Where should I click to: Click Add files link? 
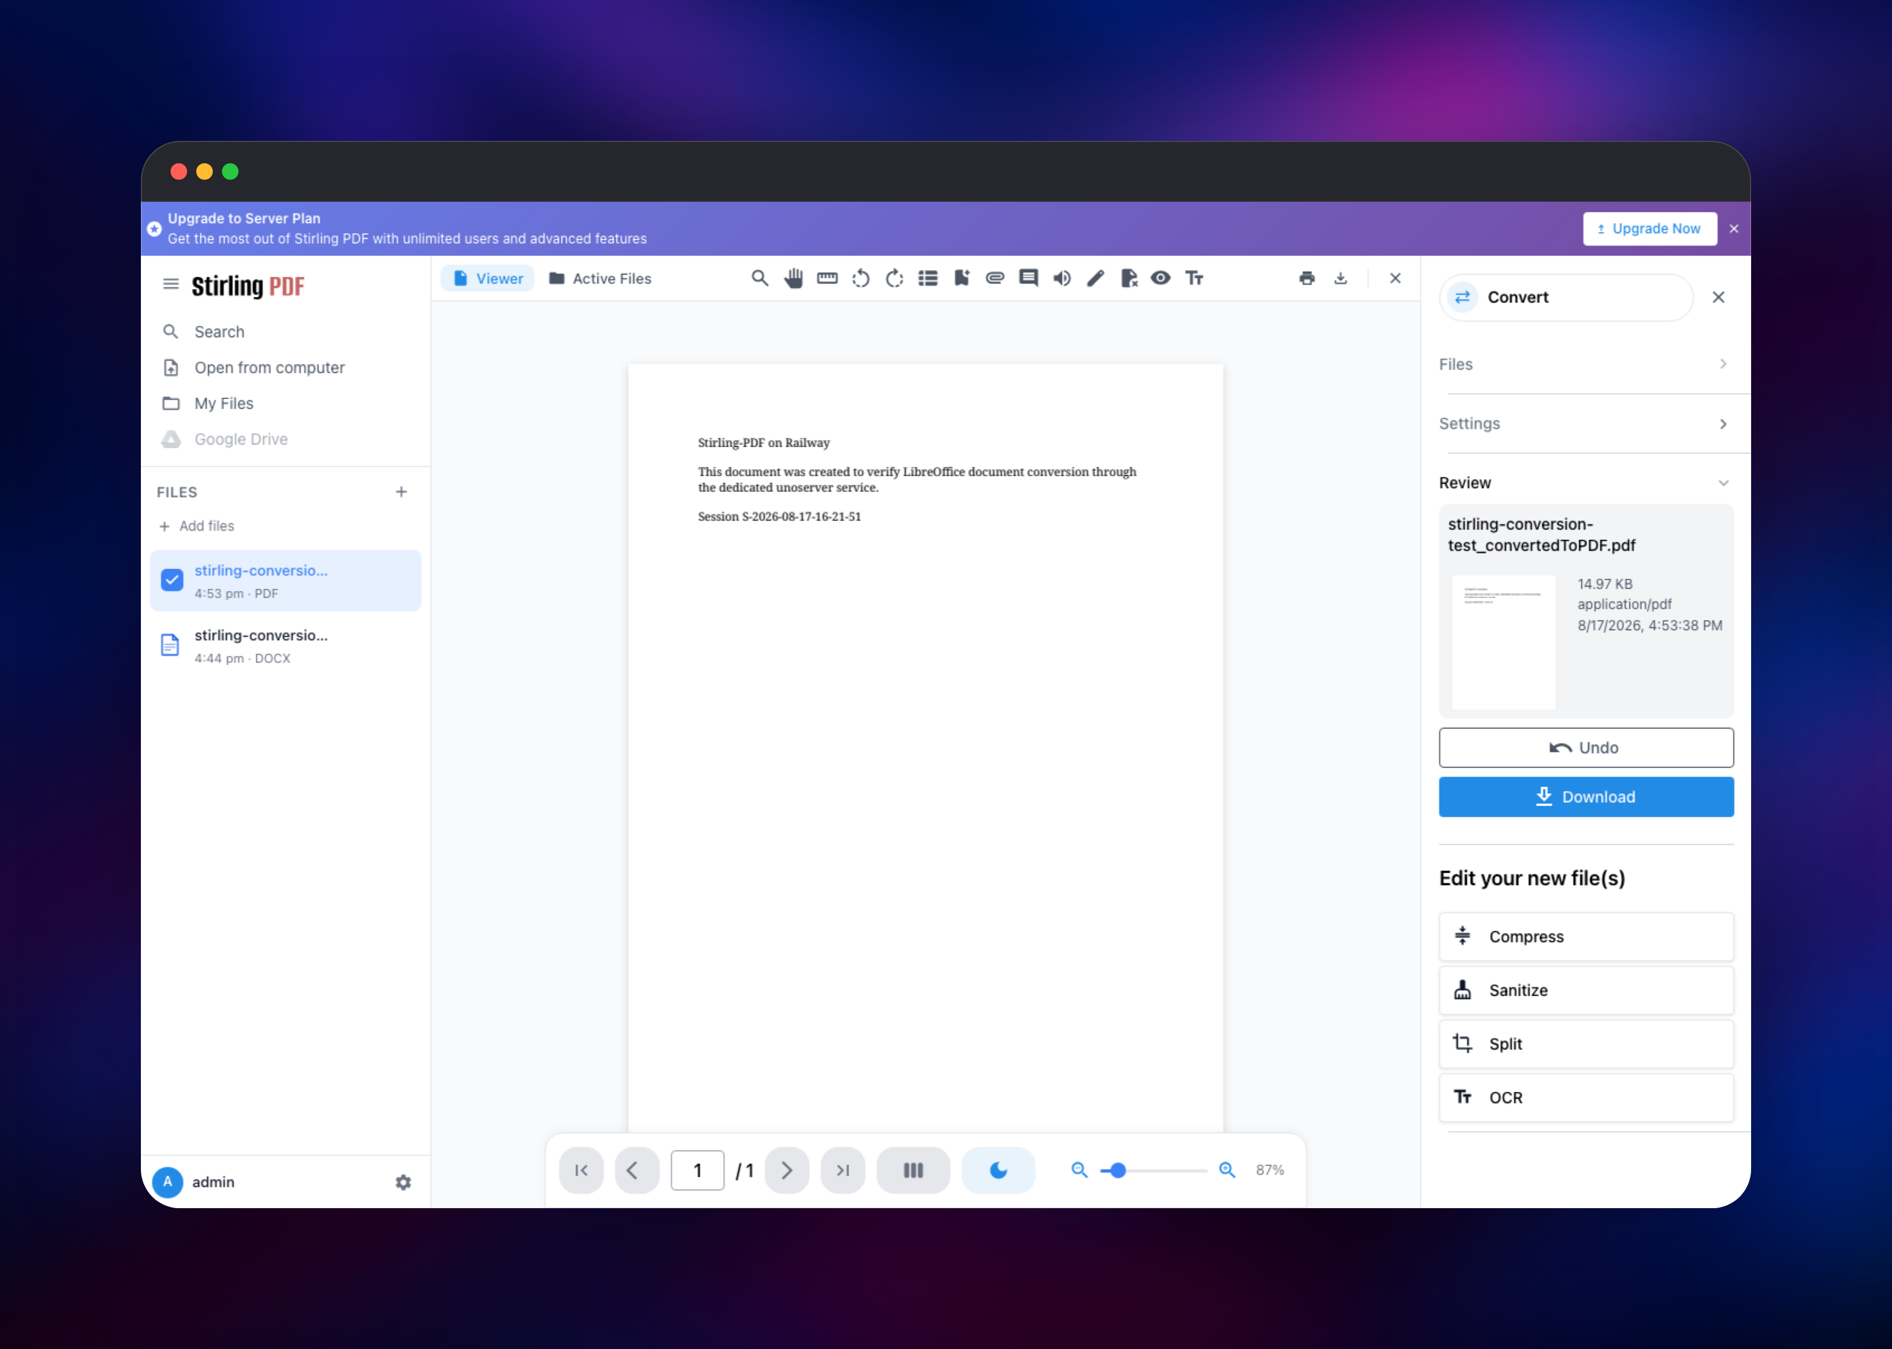197,526
